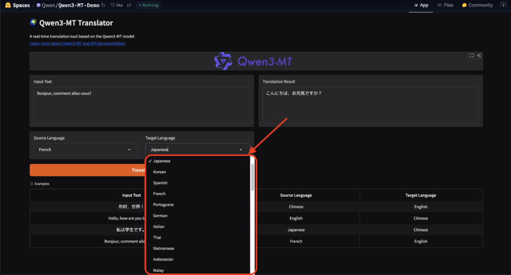Open the Source Language dropdown
This screenshot has width=511, height=275.
[86, 149]
